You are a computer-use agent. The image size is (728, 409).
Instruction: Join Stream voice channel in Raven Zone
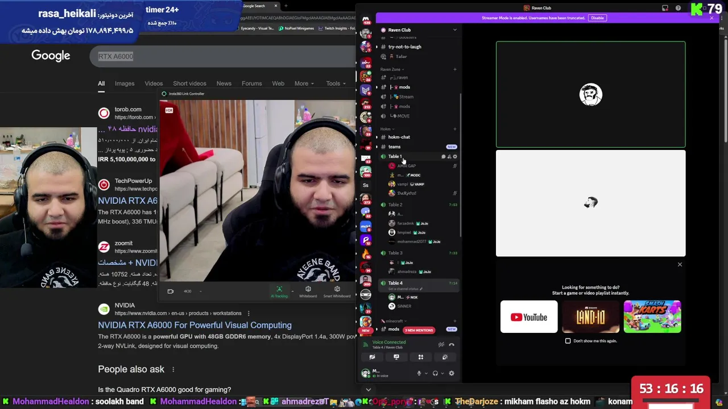pyautogui.click(x=419, y=97)
